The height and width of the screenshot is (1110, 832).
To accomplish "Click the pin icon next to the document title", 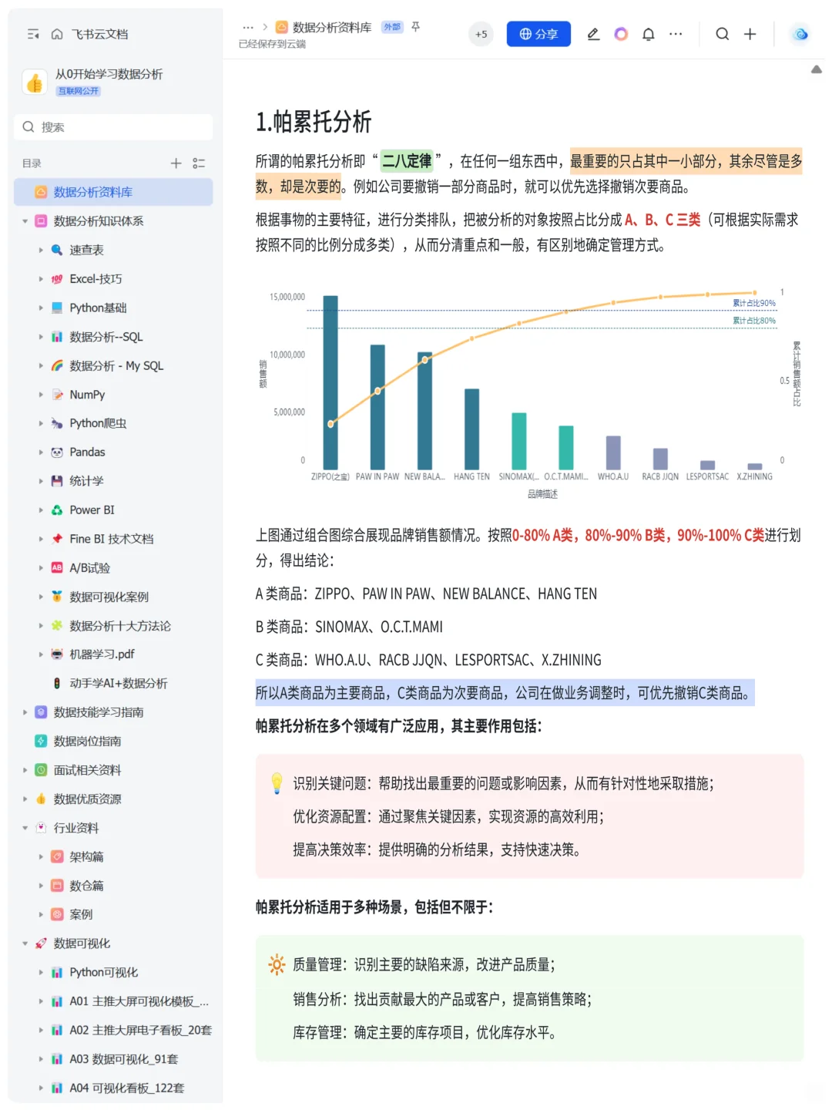I will (414, 26).
